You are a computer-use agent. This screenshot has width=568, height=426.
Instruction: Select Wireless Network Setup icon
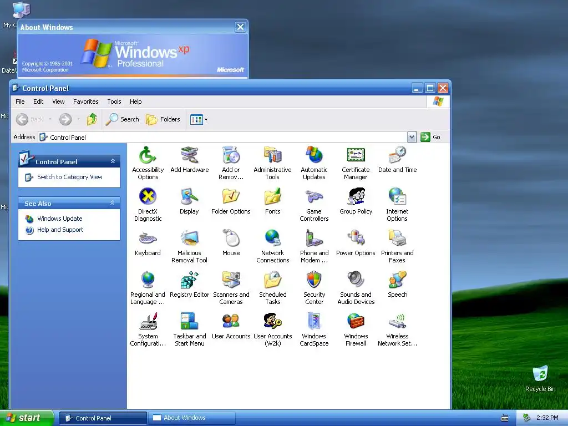coord(397,322)
